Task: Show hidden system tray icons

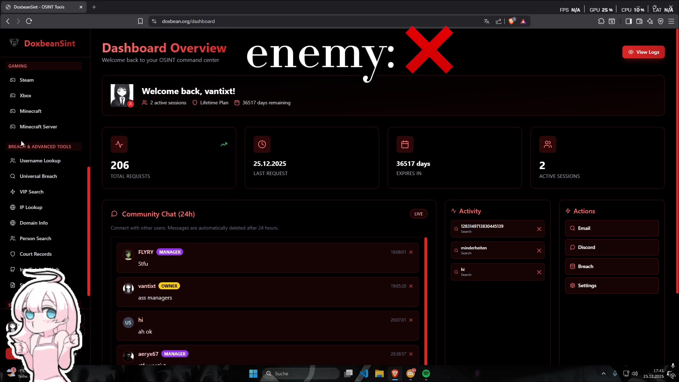Action: tap(604, 374)
